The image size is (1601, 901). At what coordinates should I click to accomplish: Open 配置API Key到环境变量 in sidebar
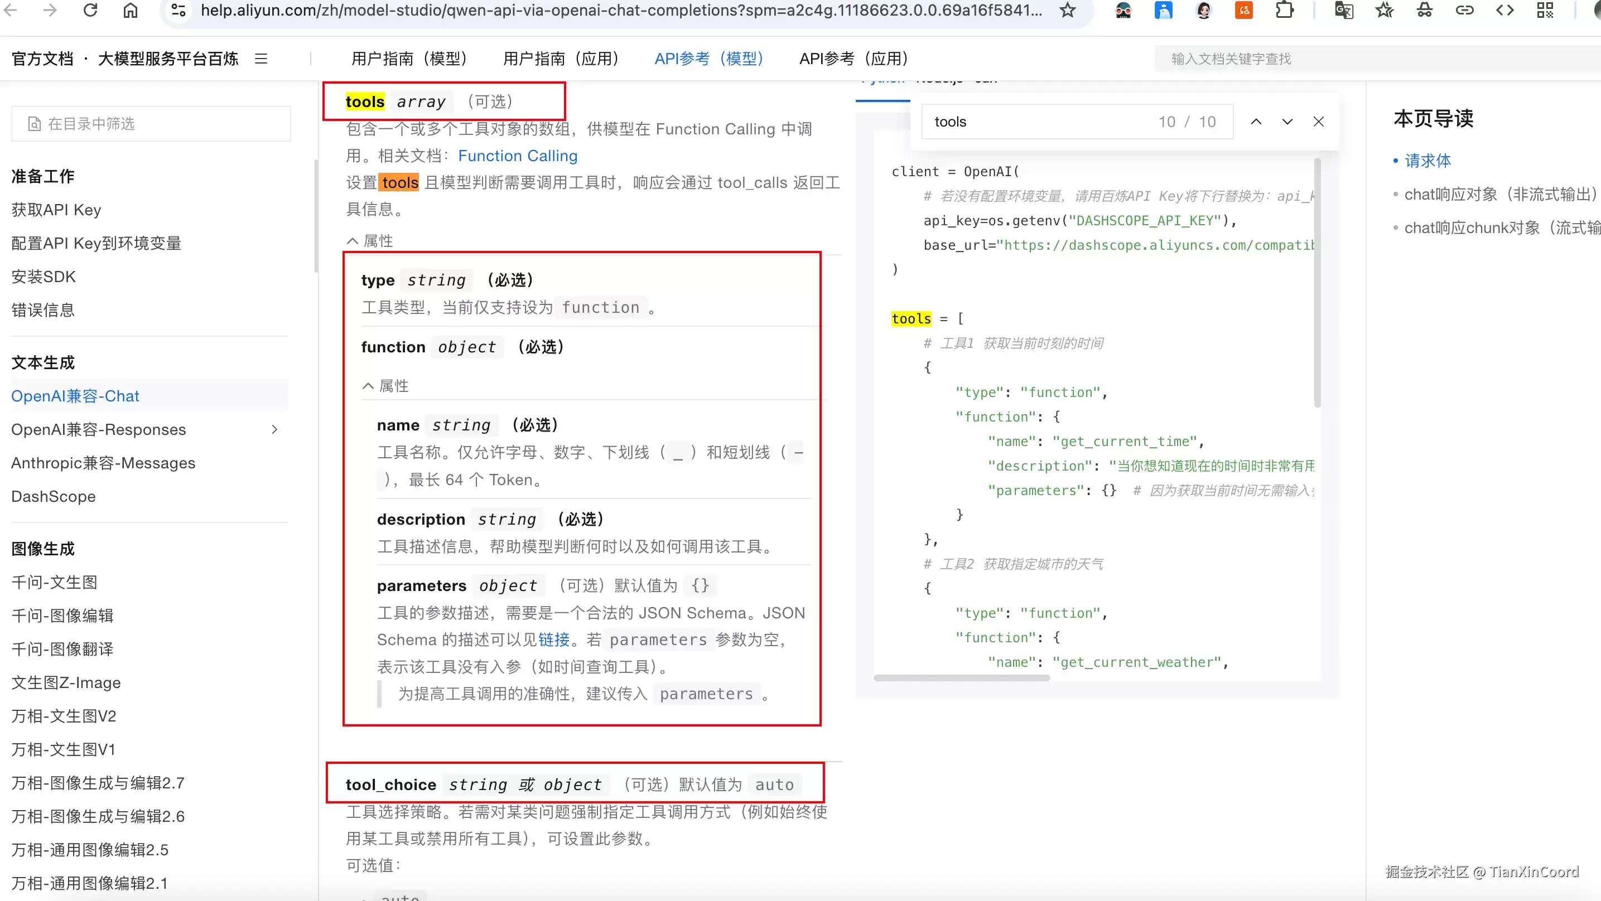(97, 244)
